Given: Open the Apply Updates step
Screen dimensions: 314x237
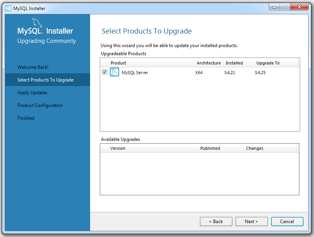Looking at the screenshot, I should coord(32,93).
